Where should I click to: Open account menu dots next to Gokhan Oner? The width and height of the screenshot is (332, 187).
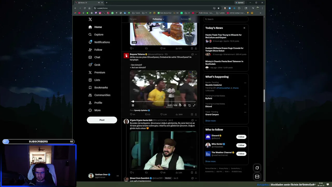pyautogui.click(x=117, y=176)
